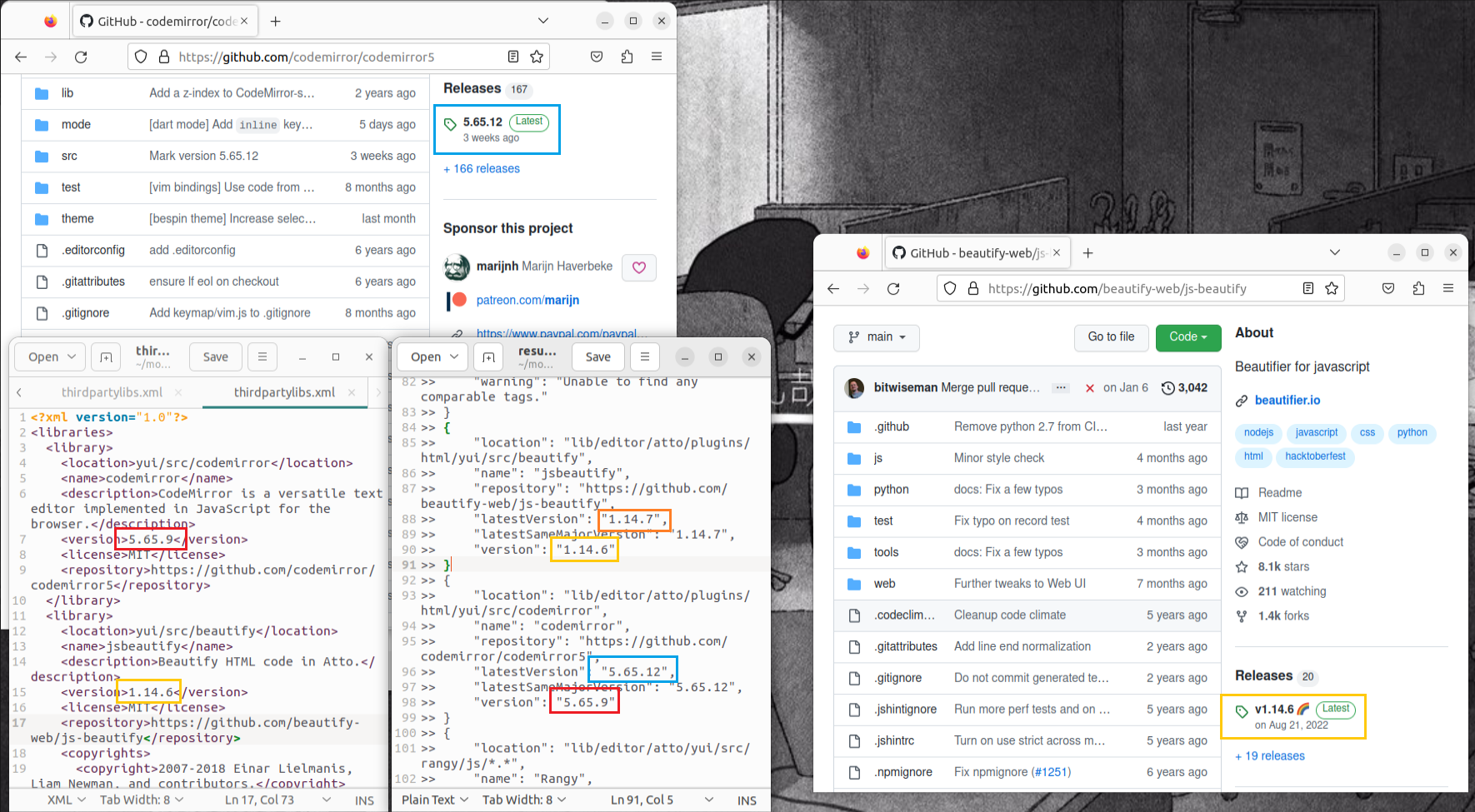This screenshot has height=812, width=1475.
Task: Close the GitHub codemirror tab
Action: [x=244, y=21]
